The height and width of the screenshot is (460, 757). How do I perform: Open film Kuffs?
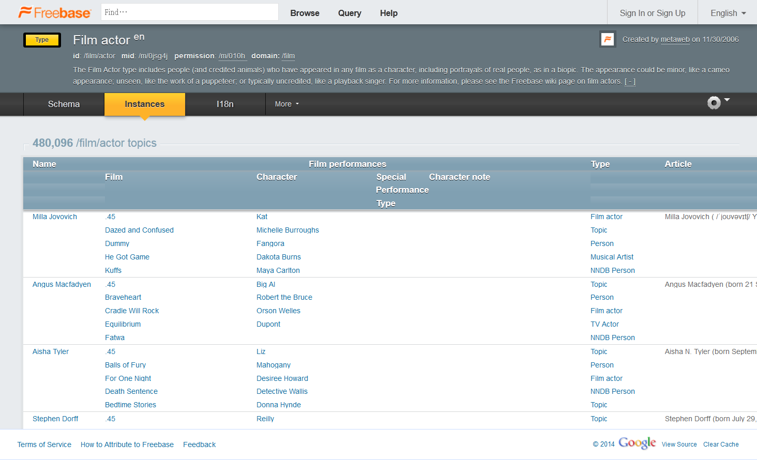113,270
